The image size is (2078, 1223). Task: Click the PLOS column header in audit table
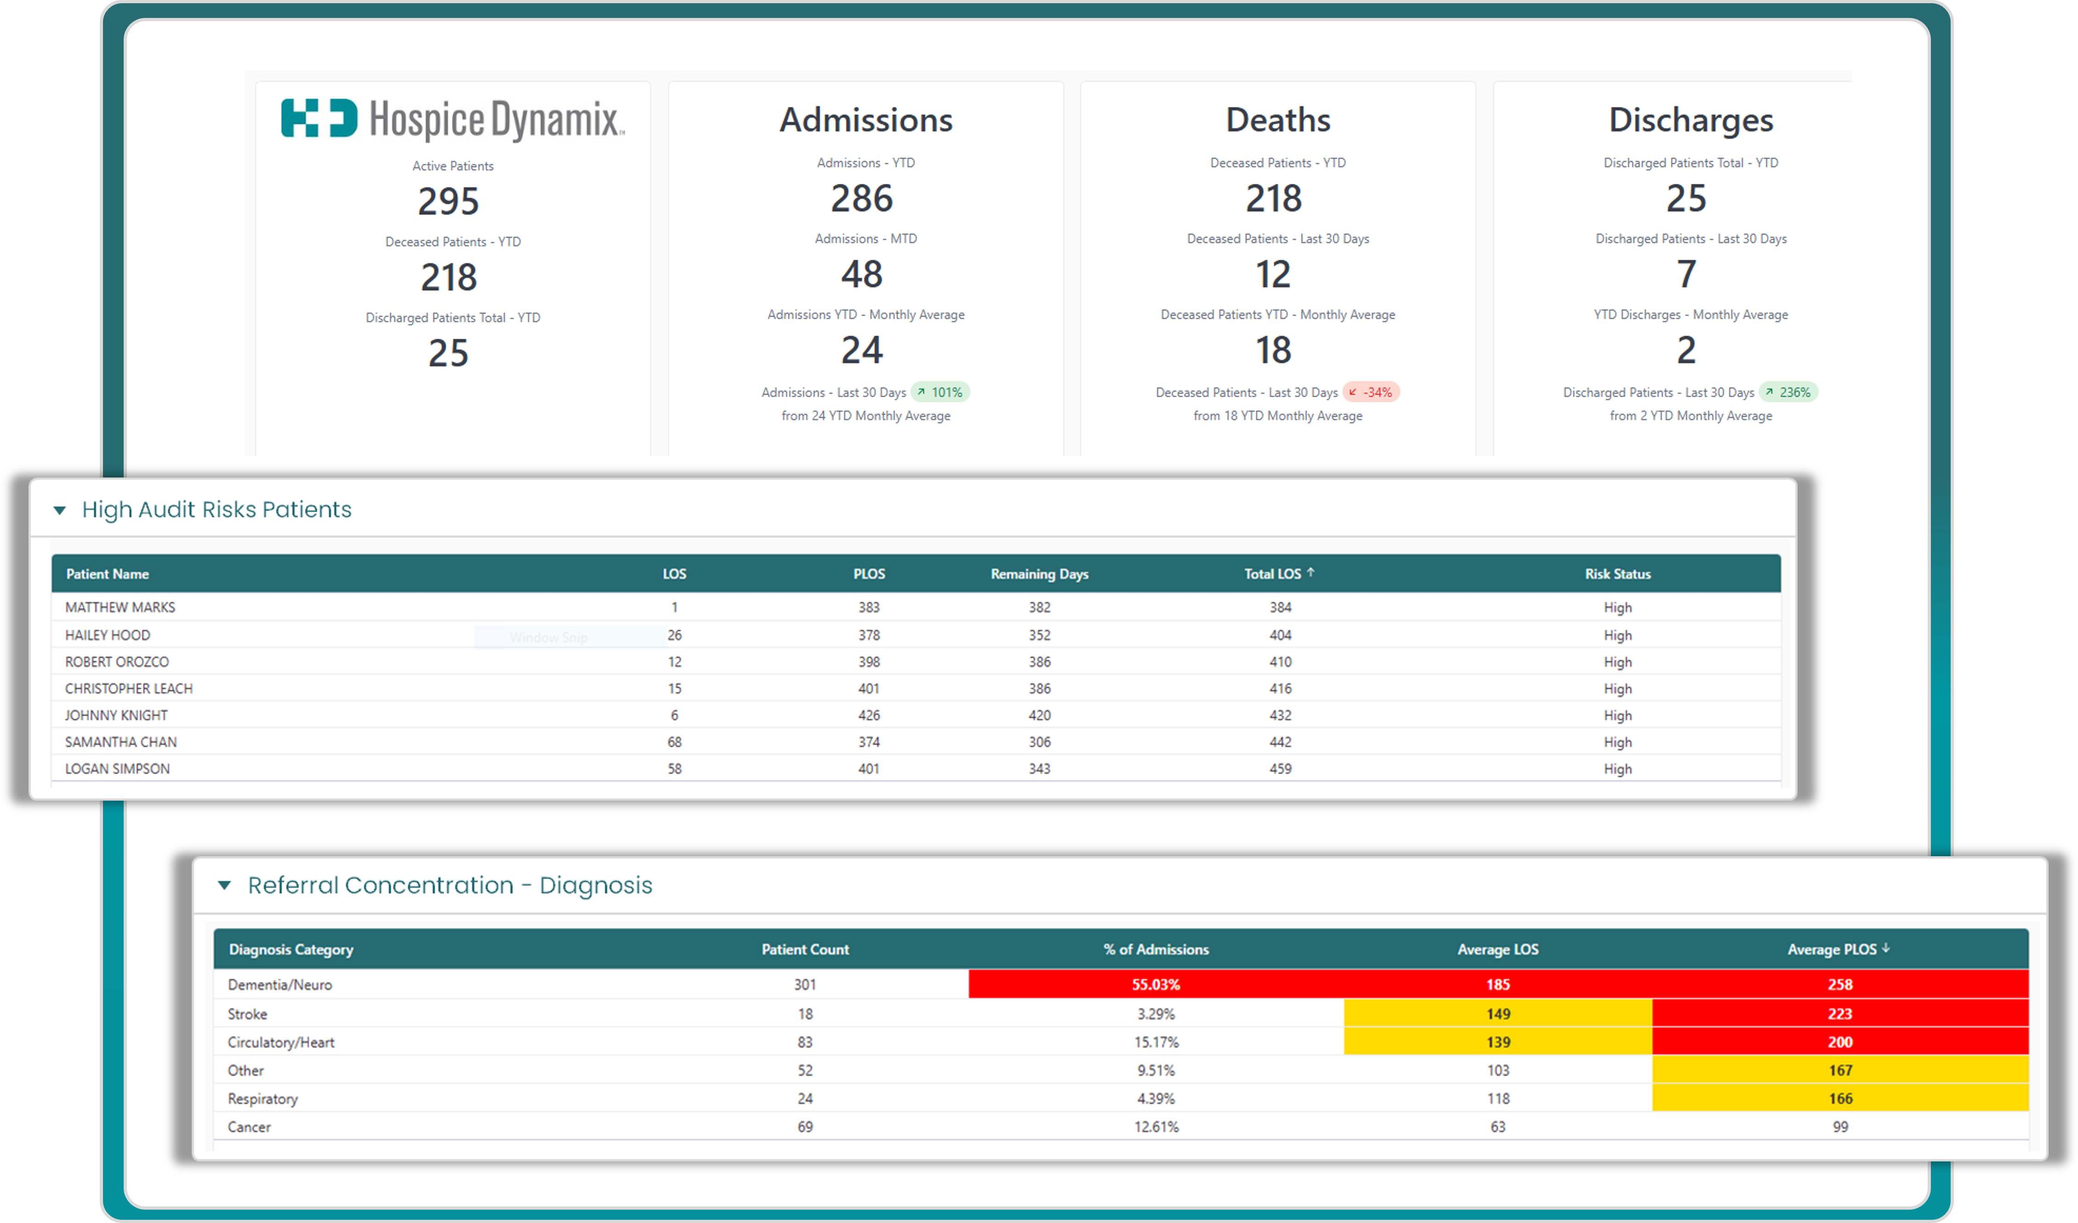[x=868, y=574]
